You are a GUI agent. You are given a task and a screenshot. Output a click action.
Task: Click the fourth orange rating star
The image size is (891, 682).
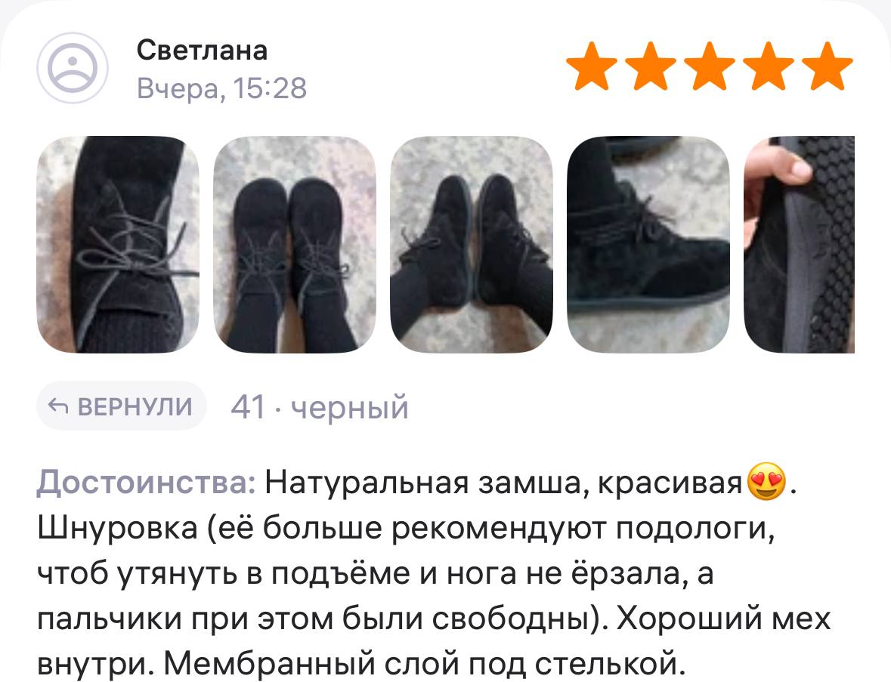[x=769, y=66]
